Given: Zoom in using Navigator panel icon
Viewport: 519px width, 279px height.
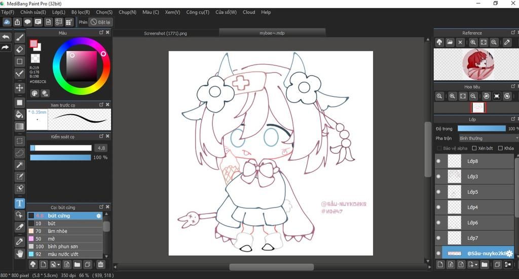Looking at the screenshot, I should coord(452,96).
